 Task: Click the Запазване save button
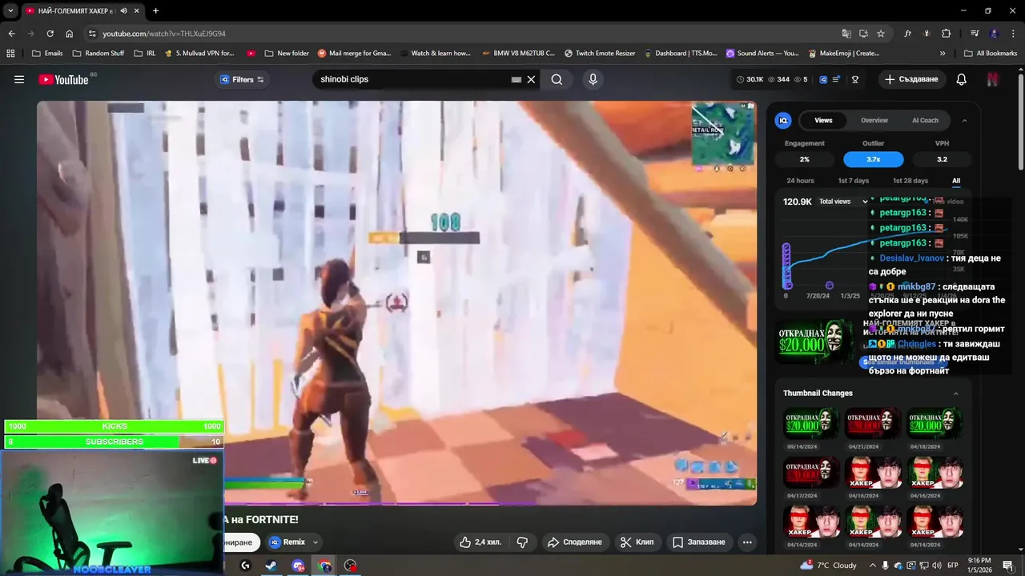(699, 542)
